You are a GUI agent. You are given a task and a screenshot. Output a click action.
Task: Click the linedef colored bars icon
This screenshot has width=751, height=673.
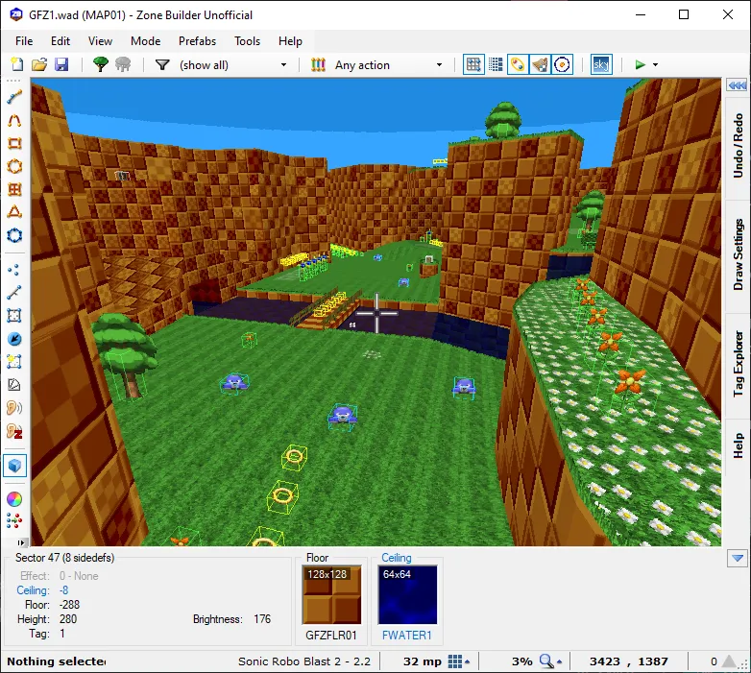pos(318,64)
